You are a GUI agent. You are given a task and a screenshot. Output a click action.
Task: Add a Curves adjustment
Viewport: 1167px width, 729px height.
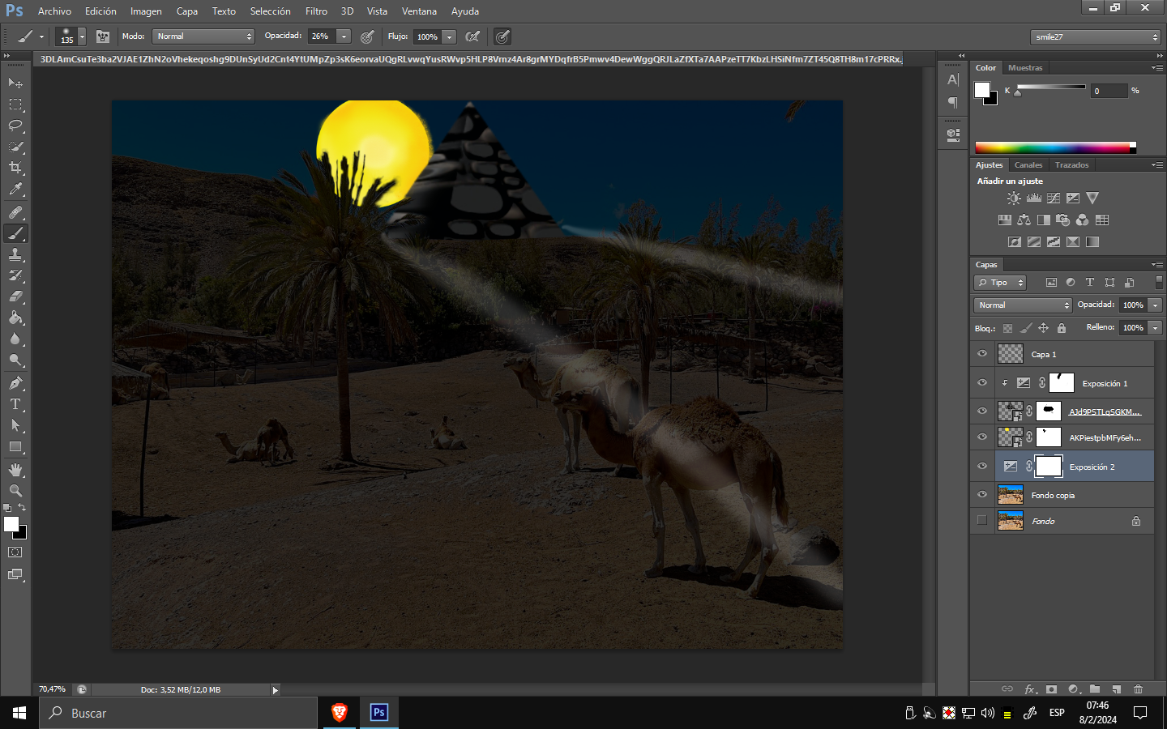coord(1054,198)
